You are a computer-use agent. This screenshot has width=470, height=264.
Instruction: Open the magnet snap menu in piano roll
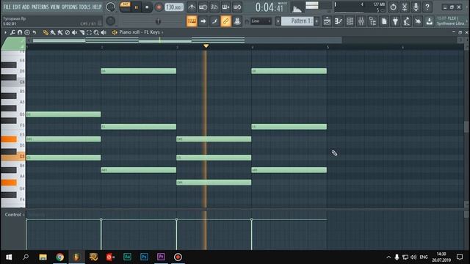click(x=20, y=32)
